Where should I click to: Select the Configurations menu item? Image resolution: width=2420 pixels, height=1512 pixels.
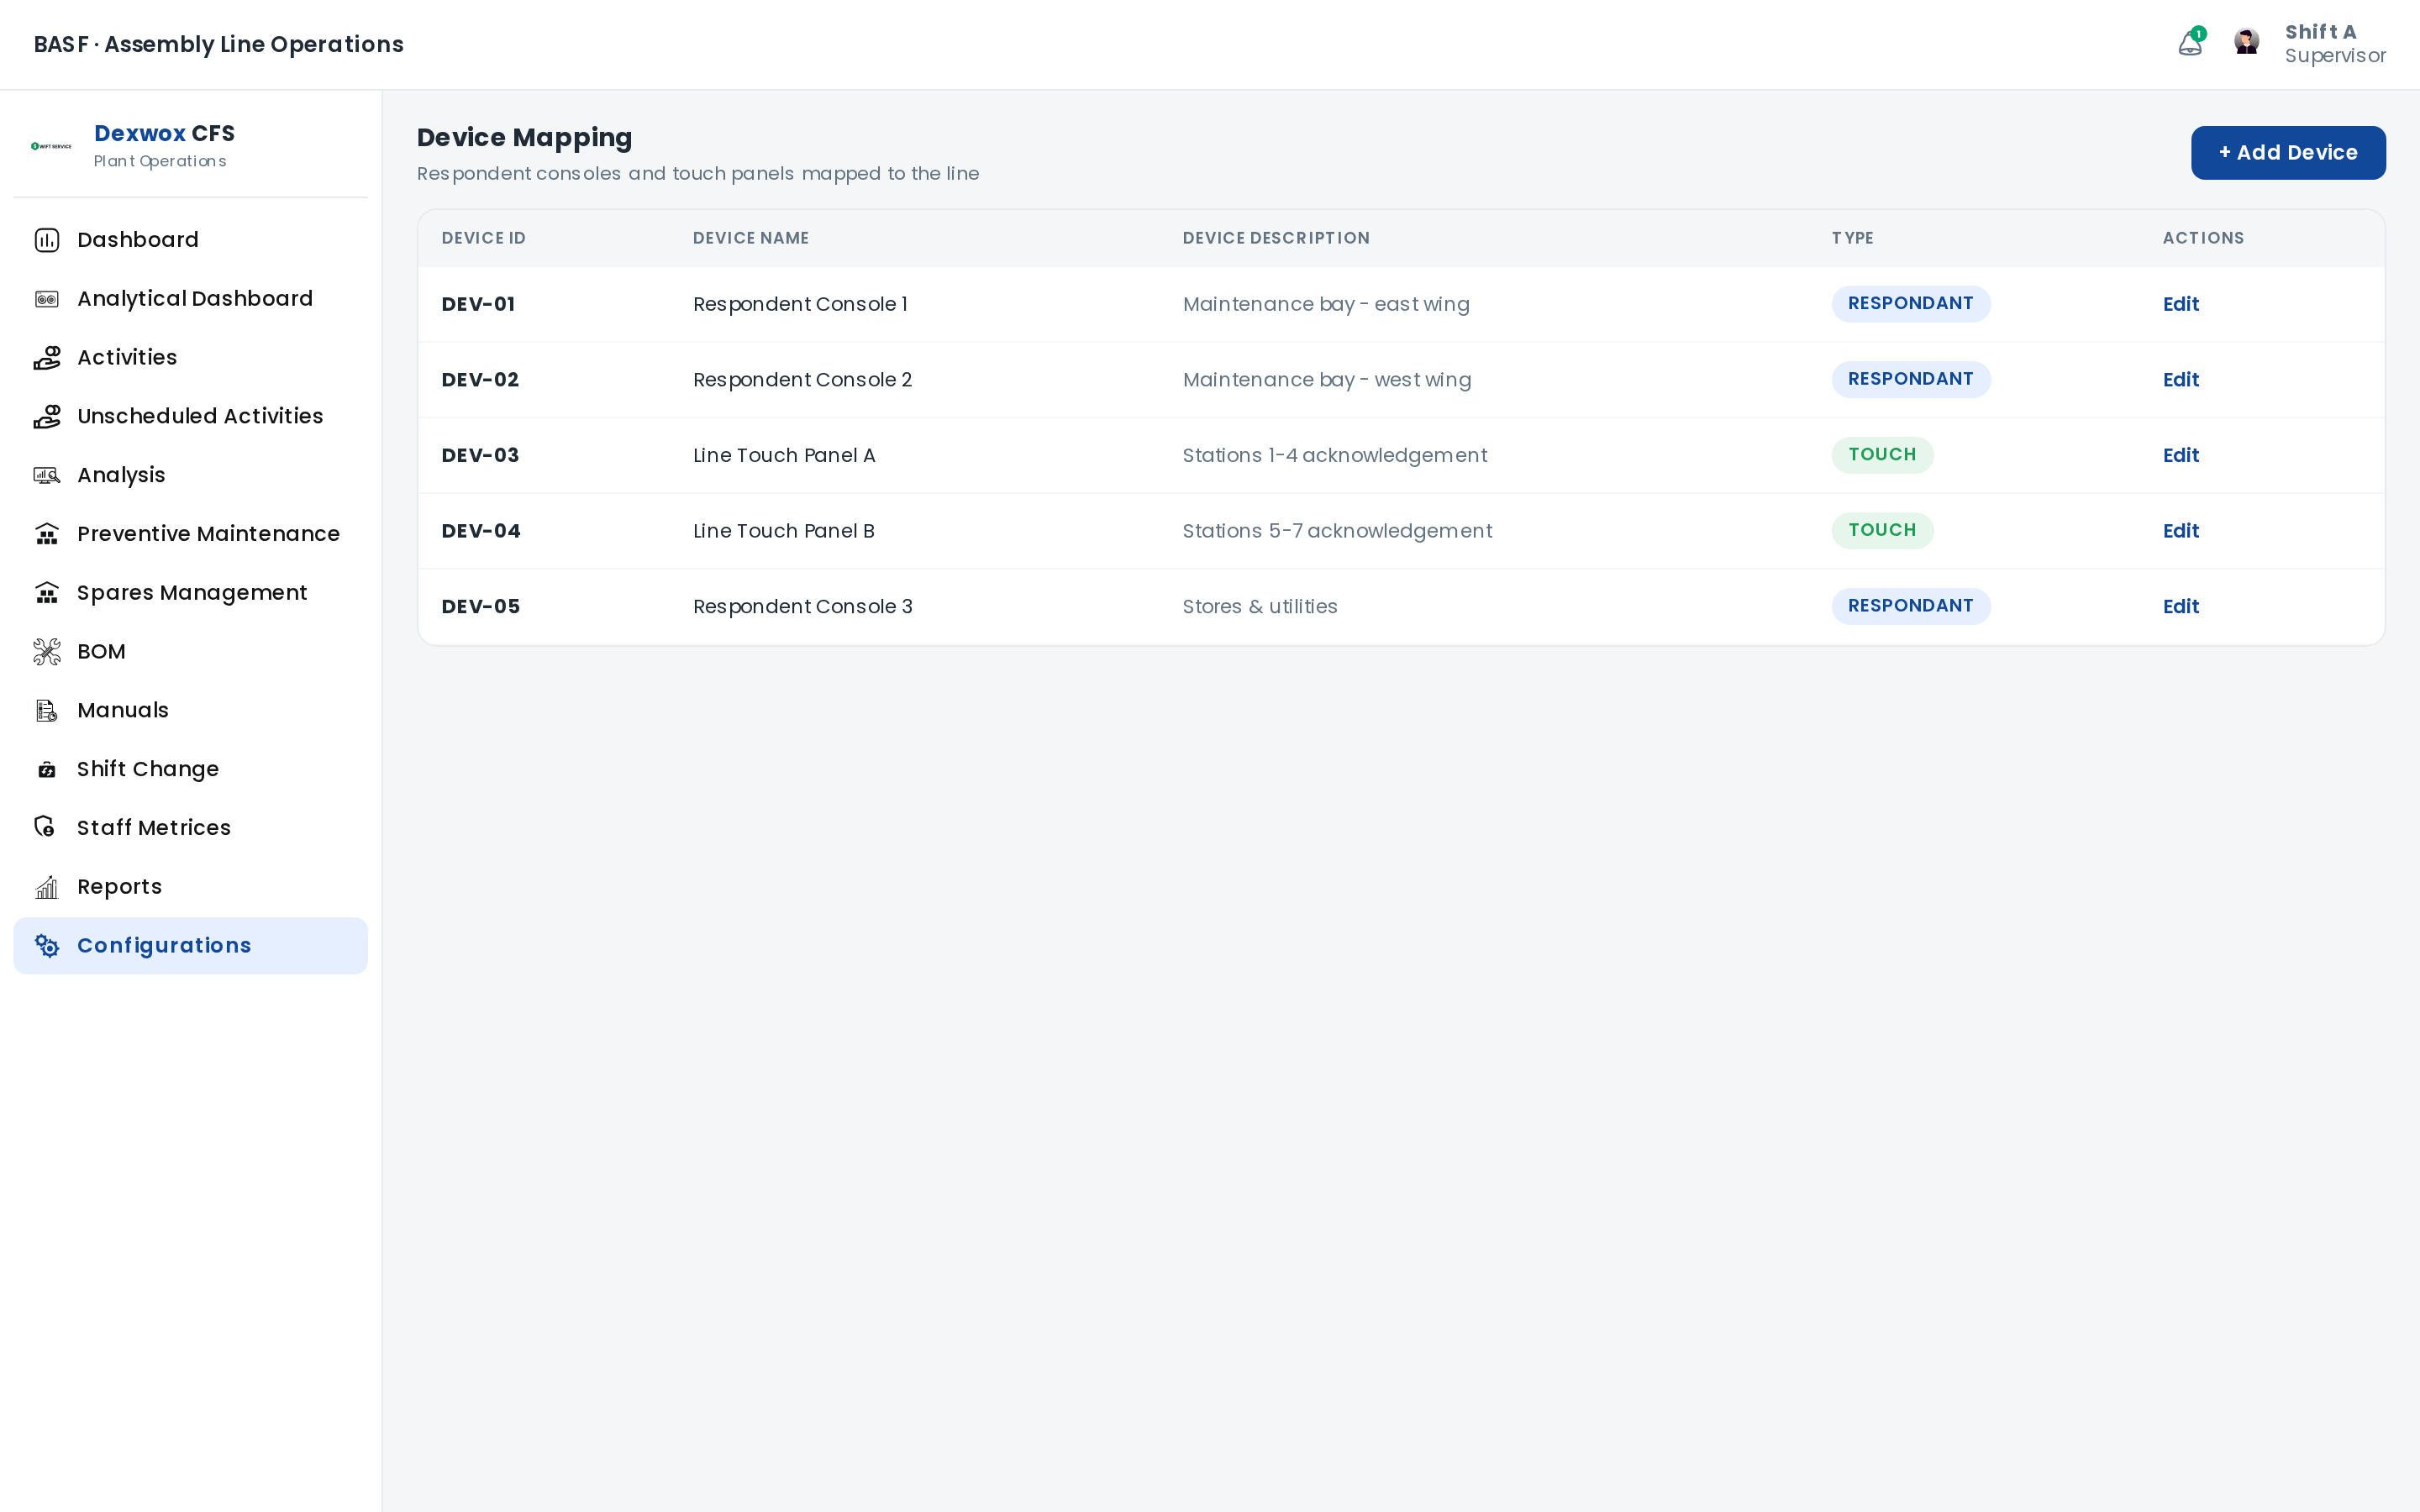tap(190, 946)
